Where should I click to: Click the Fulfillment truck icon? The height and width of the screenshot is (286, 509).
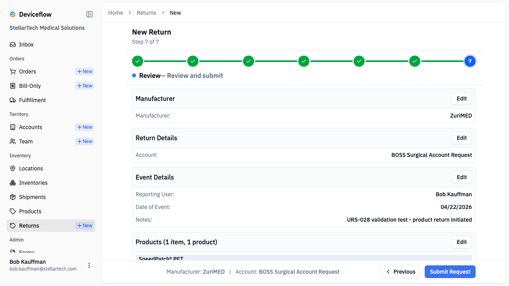point(13,100)
